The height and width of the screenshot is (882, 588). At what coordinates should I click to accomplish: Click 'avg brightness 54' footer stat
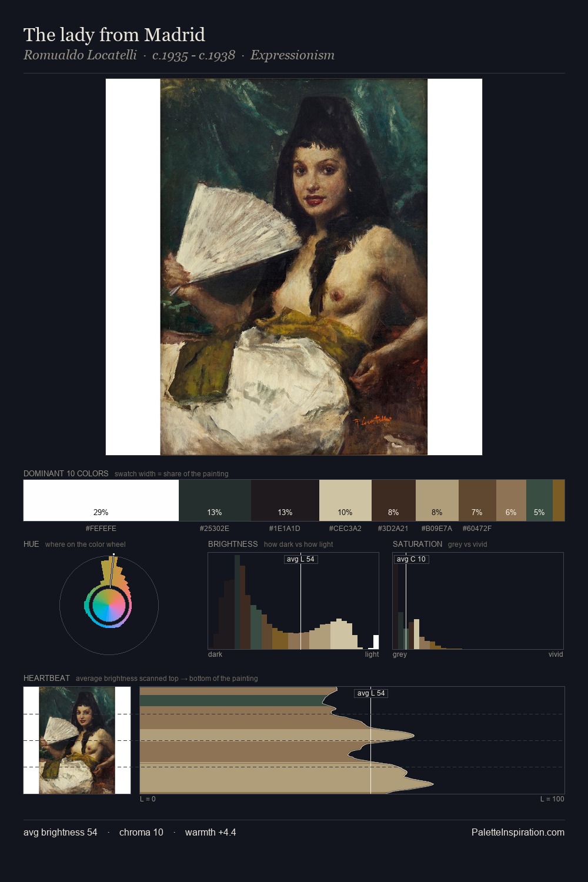pyautogui.click(x=61, y=832)
